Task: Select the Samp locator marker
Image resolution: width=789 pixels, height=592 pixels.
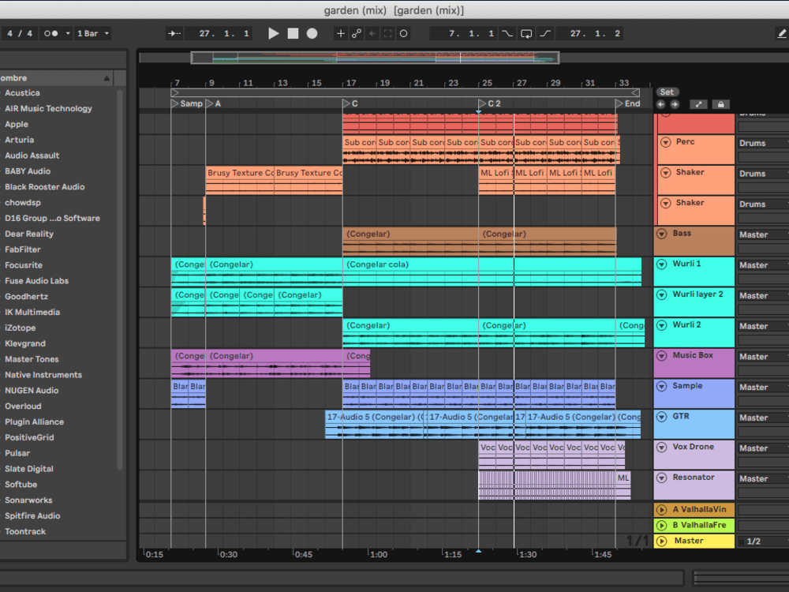Action: pos(187,103)
